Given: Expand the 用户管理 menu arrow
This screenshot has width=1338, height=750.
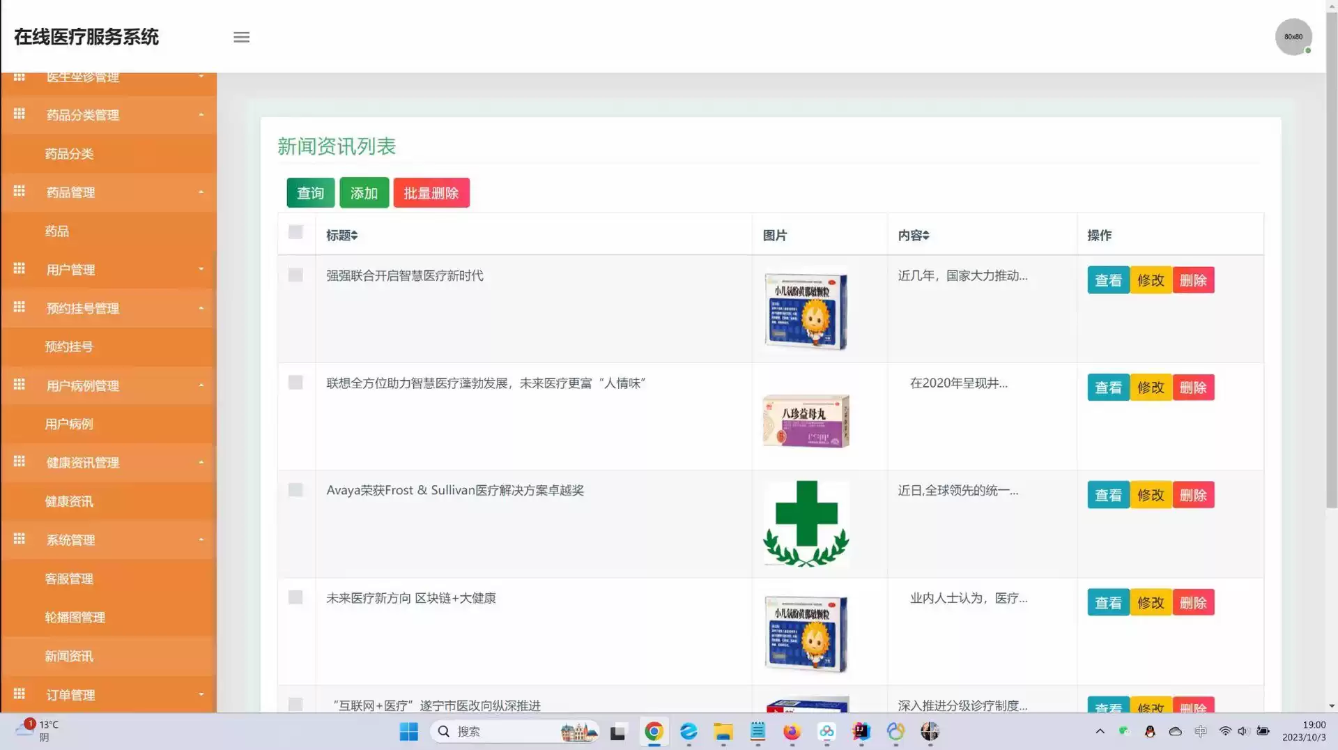Looking at the screenshot, I should click(x=201, y=269).
